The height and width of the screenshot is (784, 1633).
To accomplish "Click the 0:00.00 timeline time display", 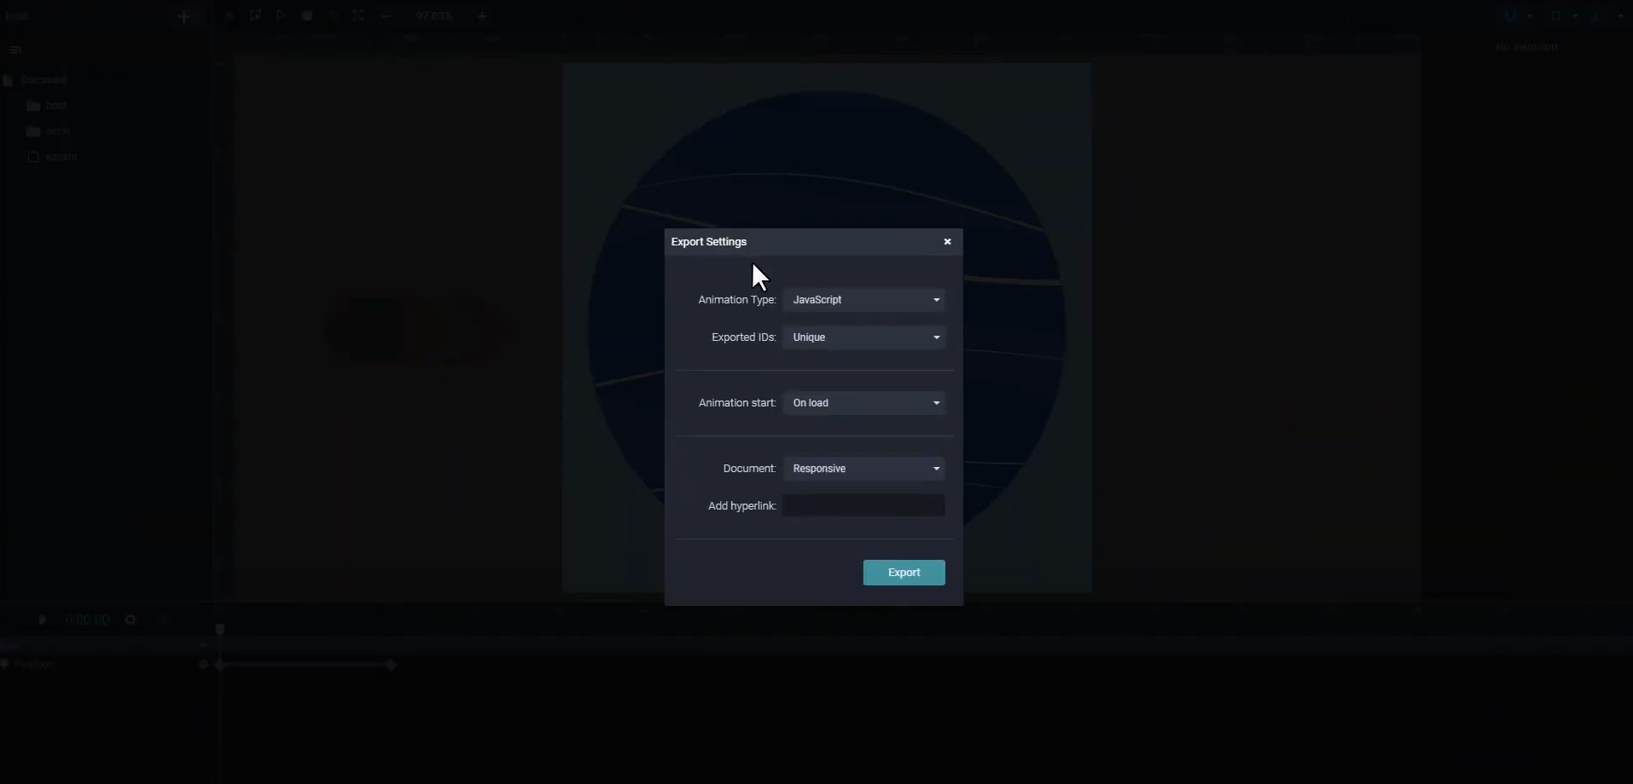I will click(87, 620).
